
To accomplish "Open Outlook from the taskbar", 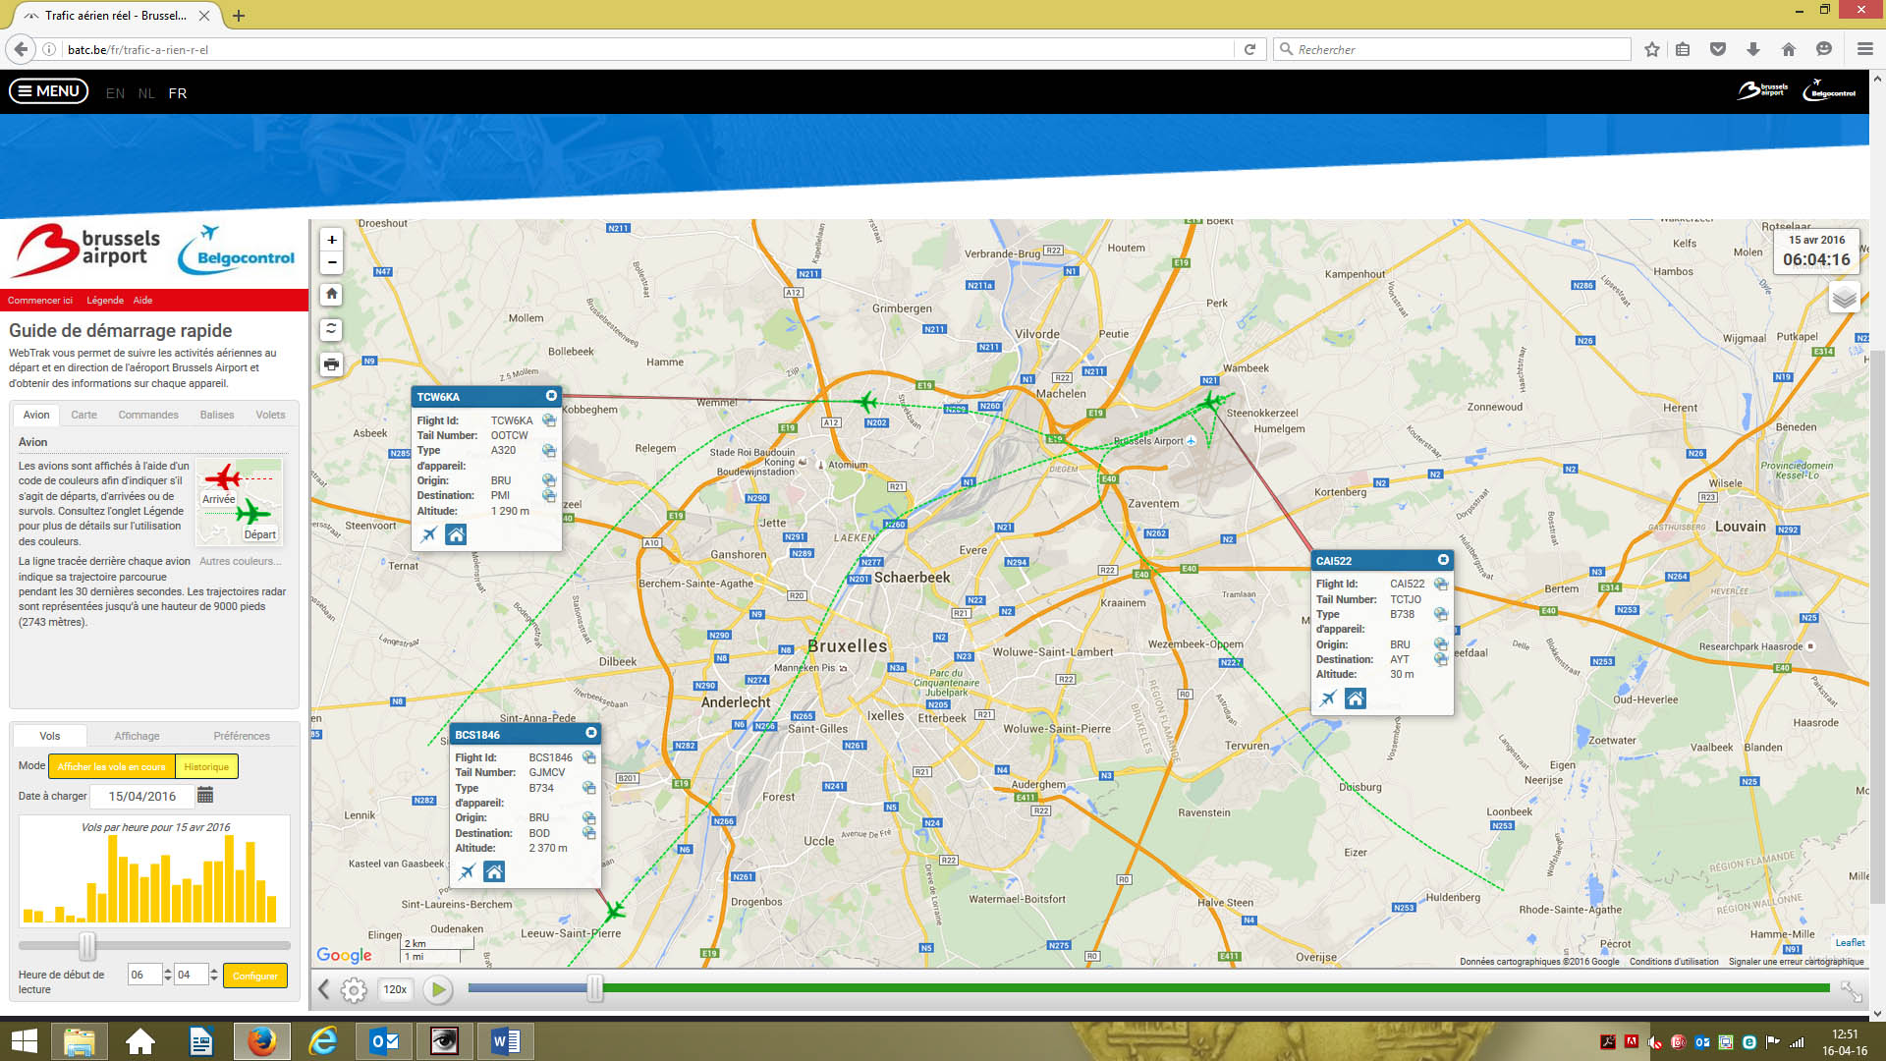I will click(x=384, y=1041).
